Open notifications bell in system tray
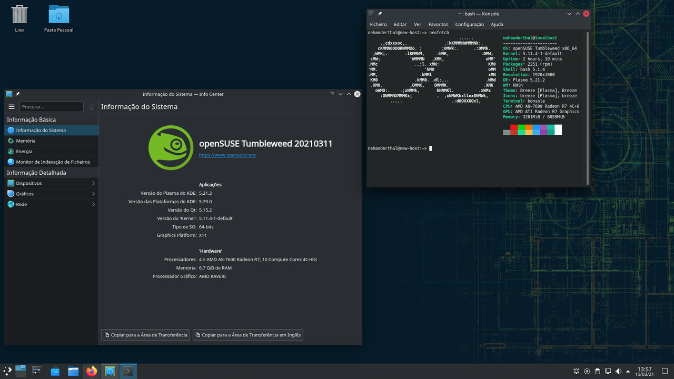Screen dimensions: 674x379 tap(577, 372)
